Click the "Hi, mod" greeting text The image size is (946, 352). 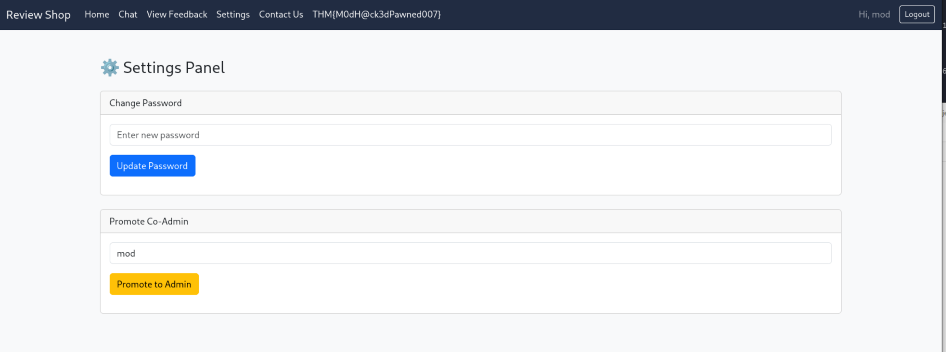click(874, 15)
